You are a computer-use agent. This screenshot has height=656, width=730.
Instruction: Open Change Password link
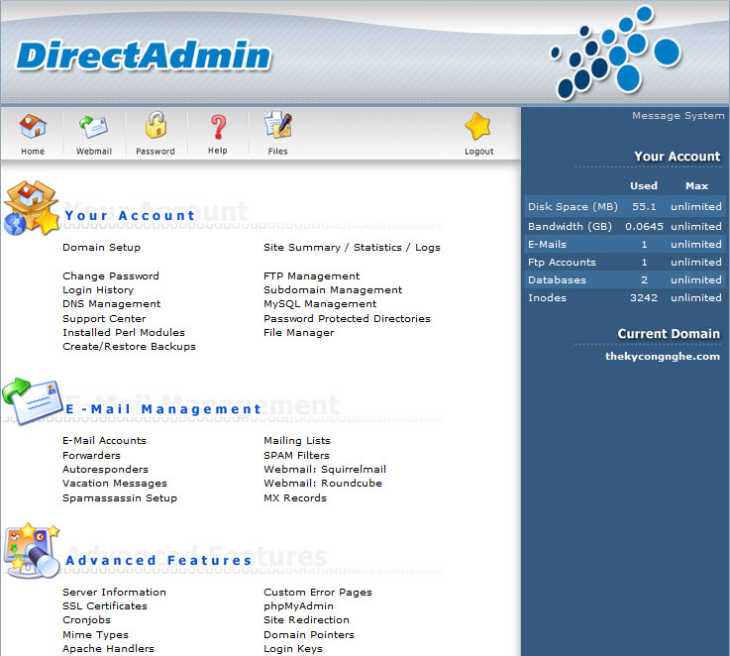pos(111,275)
